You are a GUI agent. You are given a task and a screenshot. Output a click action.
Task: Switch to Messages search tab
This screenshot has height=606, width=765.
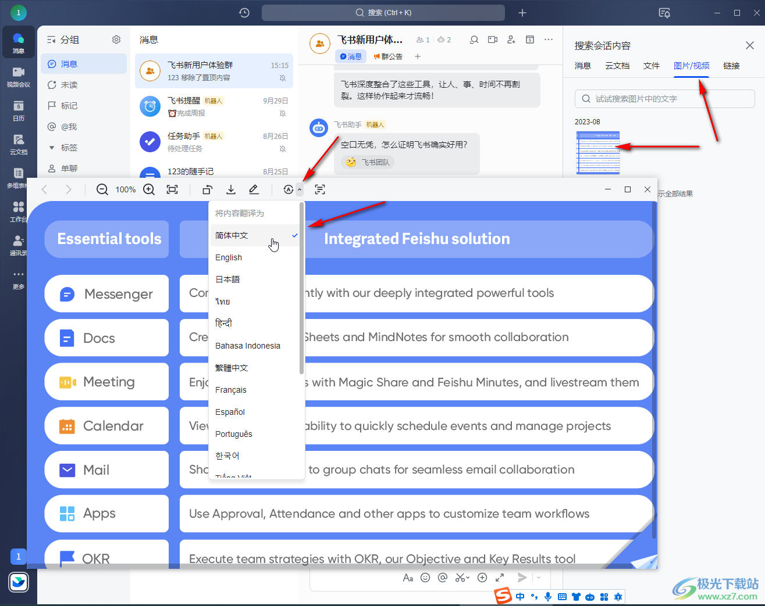[583, 66]
